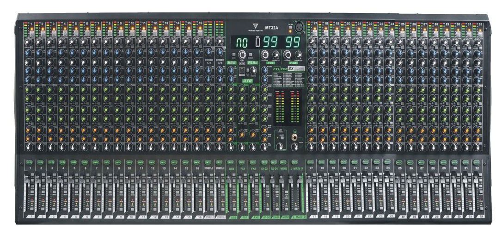The height and width of the screenshot is (235, 502).
Task: Mute the USB channel
Action: pos(230,162)
